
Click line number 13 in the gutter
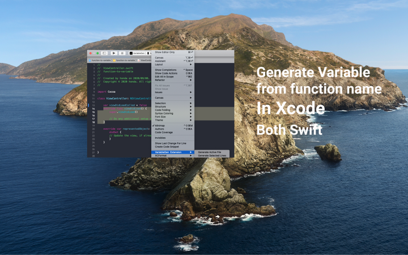pyautogui.click(x=93, y=105)
